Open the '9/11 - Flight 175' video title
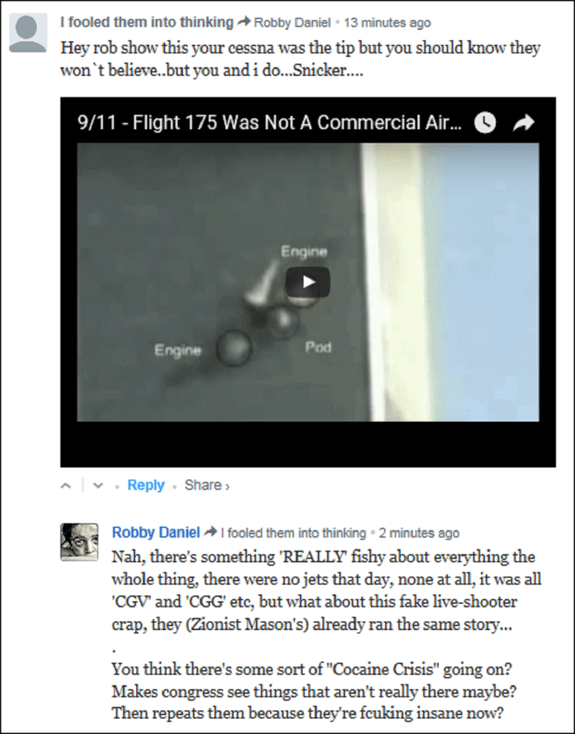The width and height of the screenshot is (575, 734). pos(269,123)
